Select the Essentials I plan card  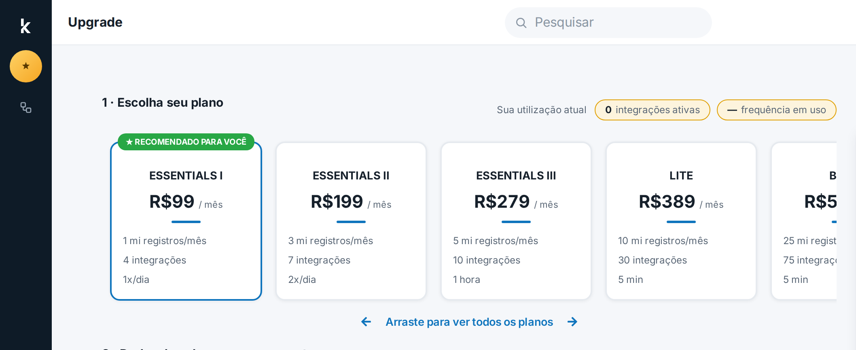coord(186,221)
